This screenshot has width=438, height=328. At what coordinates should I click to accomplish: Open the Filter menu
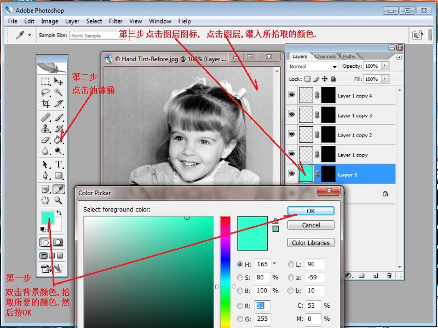[x=116, y=21]
